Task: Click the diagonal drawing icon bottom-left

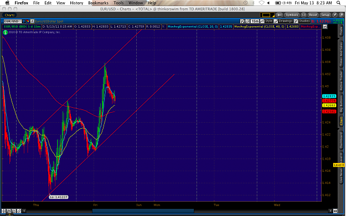Action: click(19, 211)
